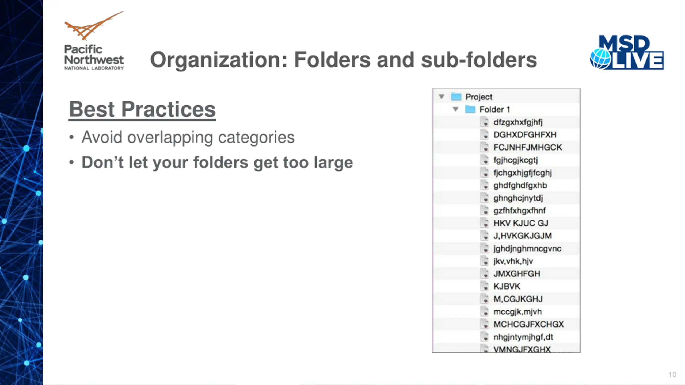The height and width of the screenshot is (385, 685).
Task: Select the file icon next to dfzgxhxfgjhfj
Action: click(484, 122)
